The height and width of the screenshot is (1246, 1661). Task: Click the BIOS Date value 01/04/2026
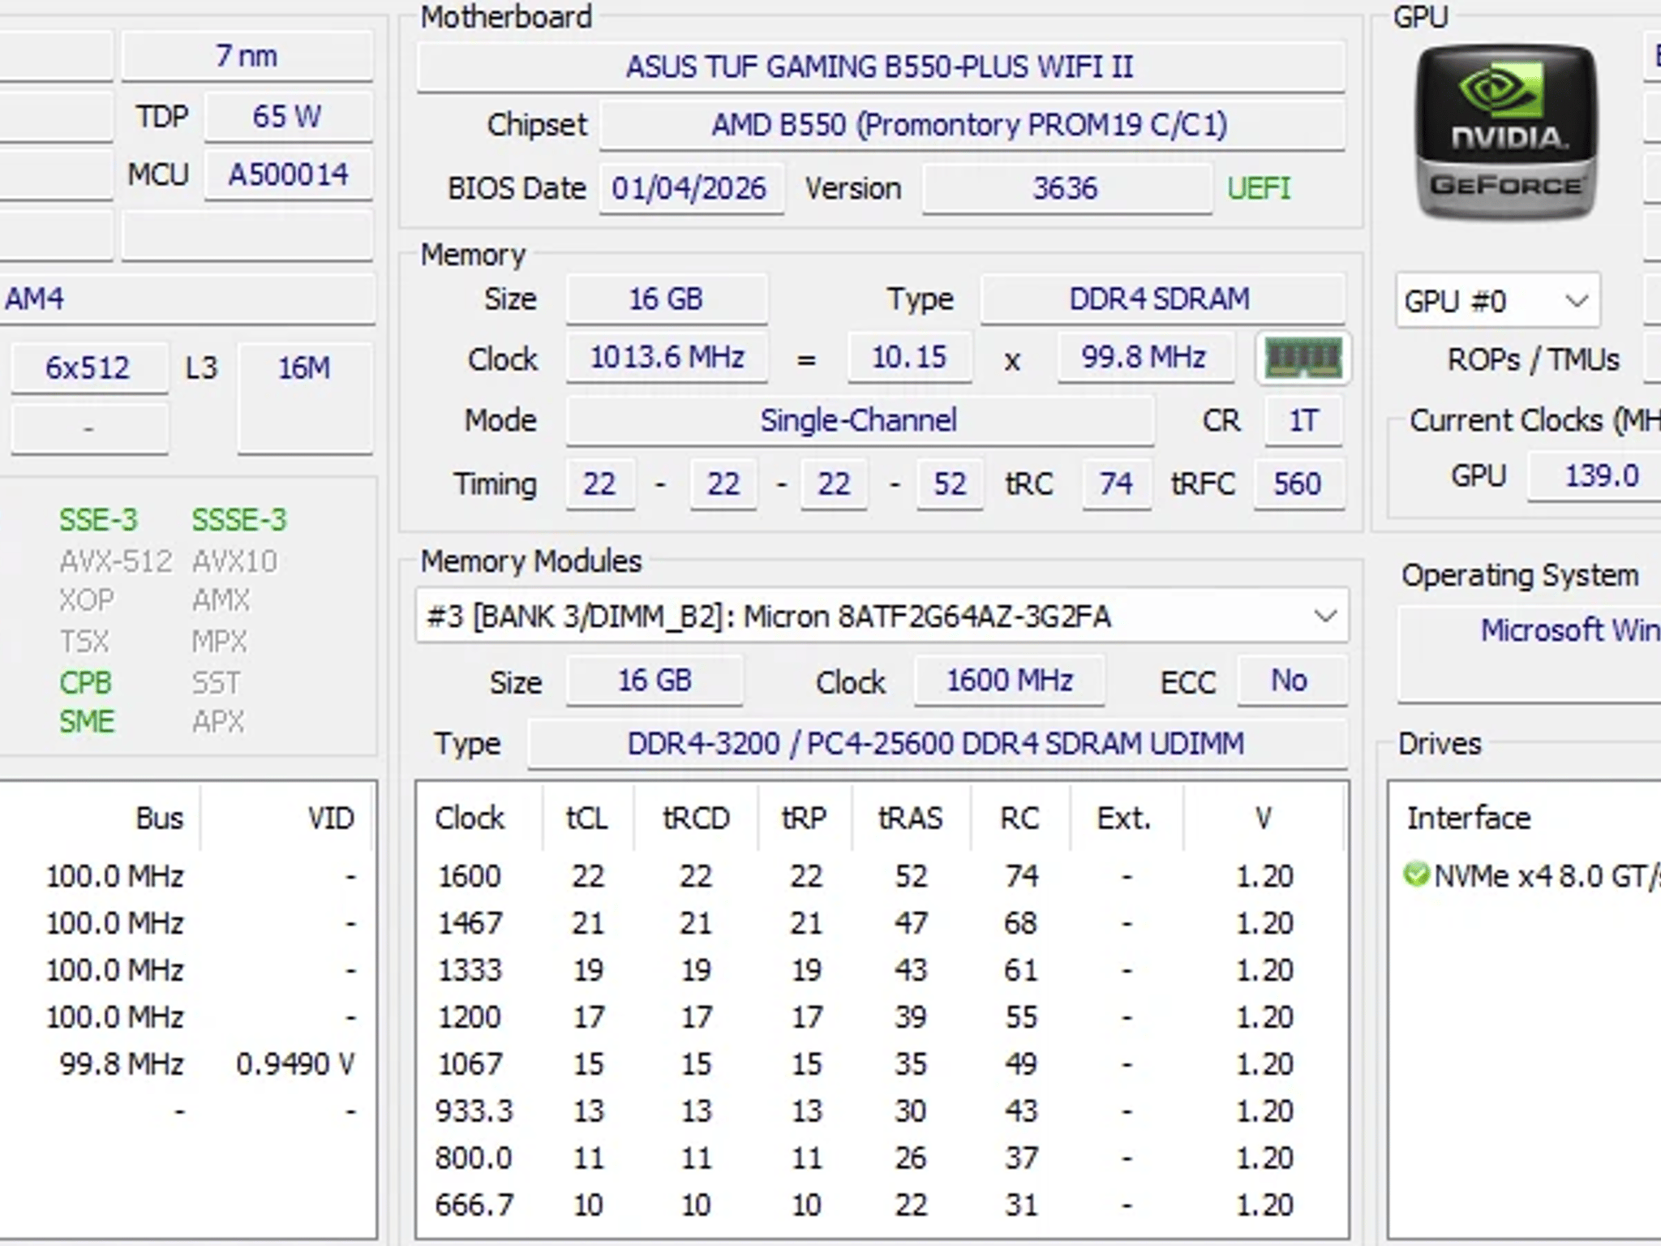pyautogui.click(x=691, y=188)
